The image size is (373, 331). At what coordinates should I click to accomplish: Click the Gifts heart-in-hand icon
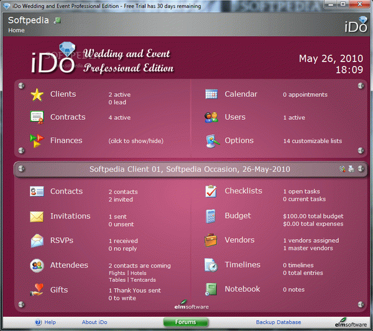point(37,289)
